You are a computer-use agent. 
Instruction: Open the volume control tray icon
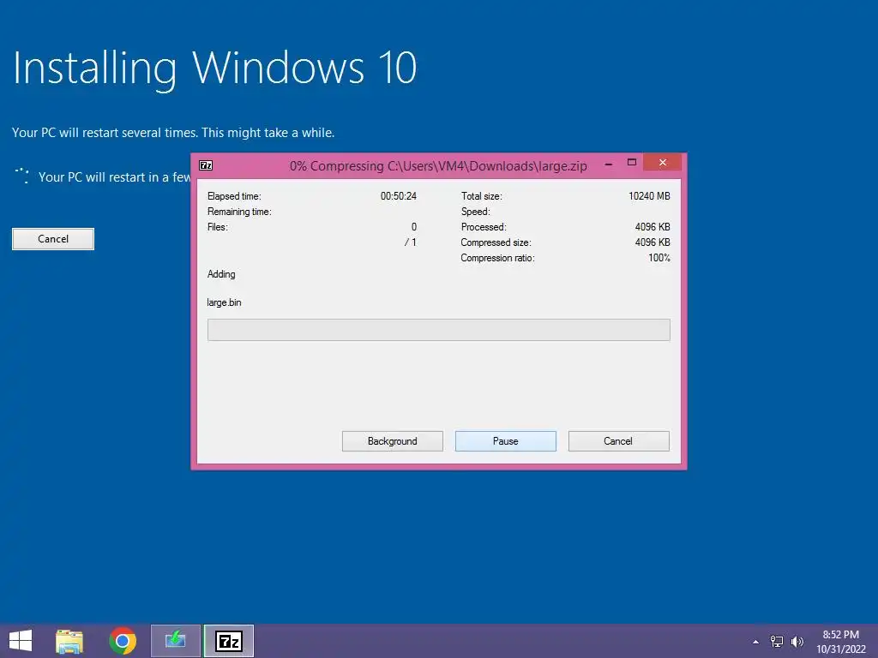(x=797, y=641)
